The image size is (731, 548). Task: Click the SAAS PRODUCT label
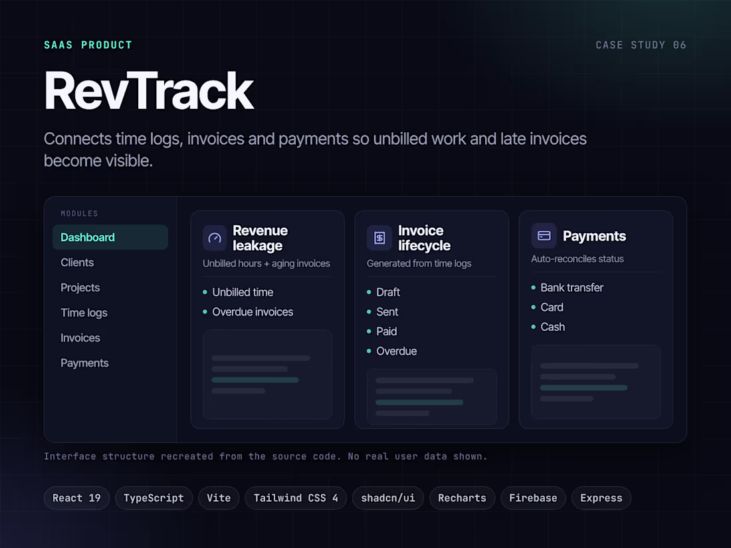tap(88, 45)
